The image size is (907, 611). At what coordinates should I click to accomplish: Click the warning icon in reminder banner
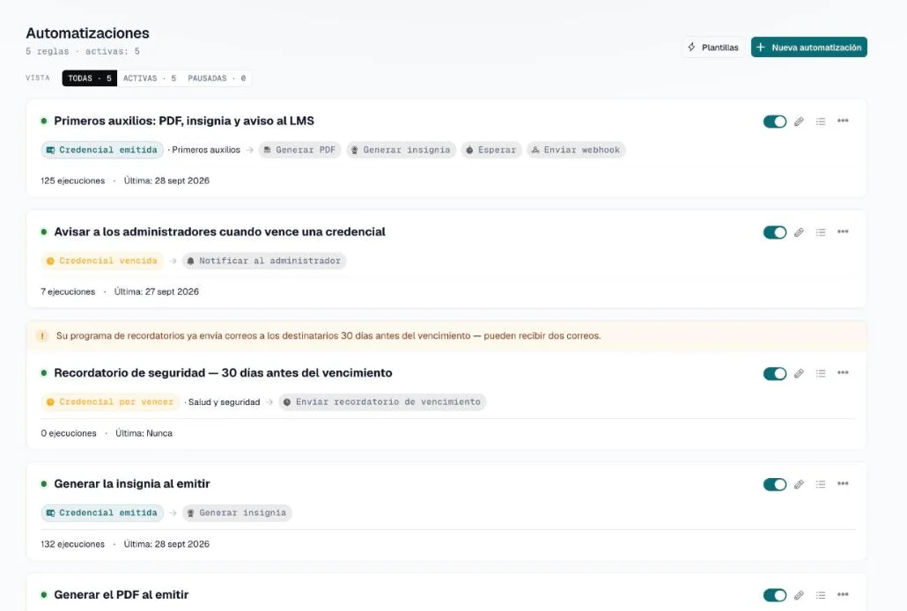42,336
